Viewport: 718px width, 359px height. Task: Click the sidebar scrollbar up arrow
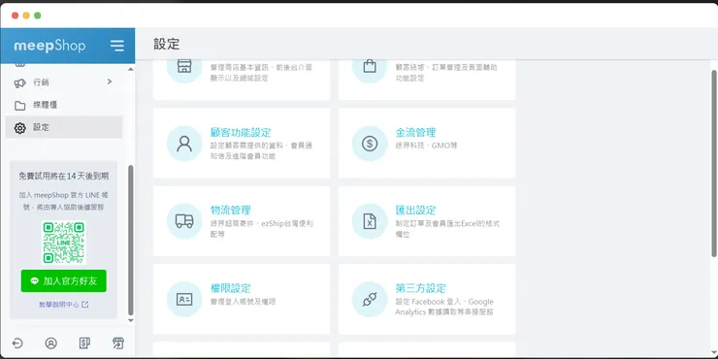(x=131, y=69)
